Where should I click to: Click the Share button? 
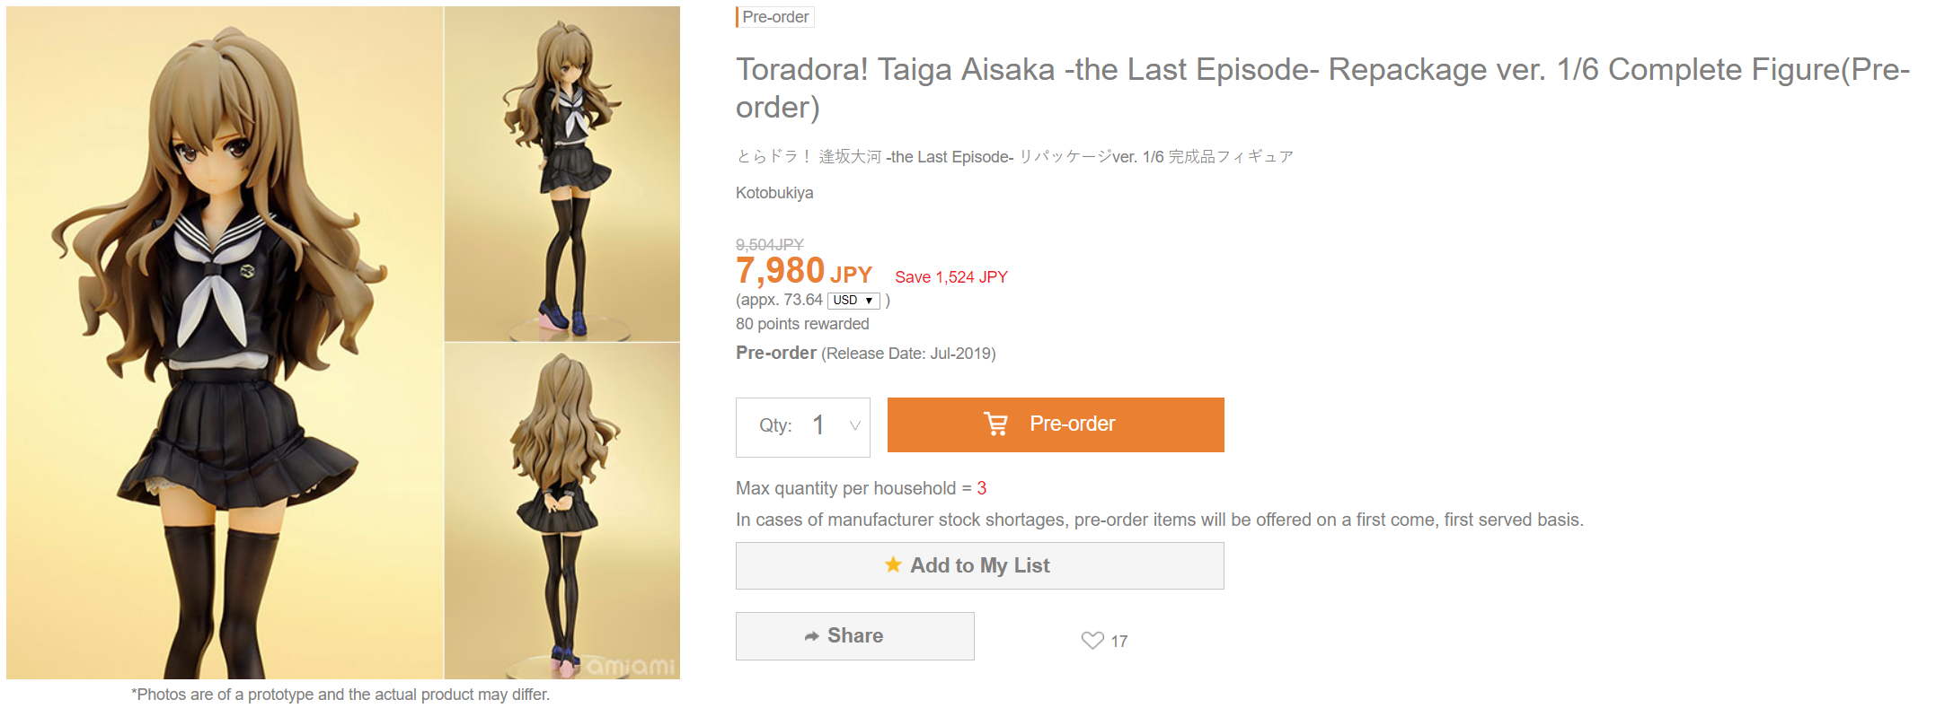coord(855,636)
